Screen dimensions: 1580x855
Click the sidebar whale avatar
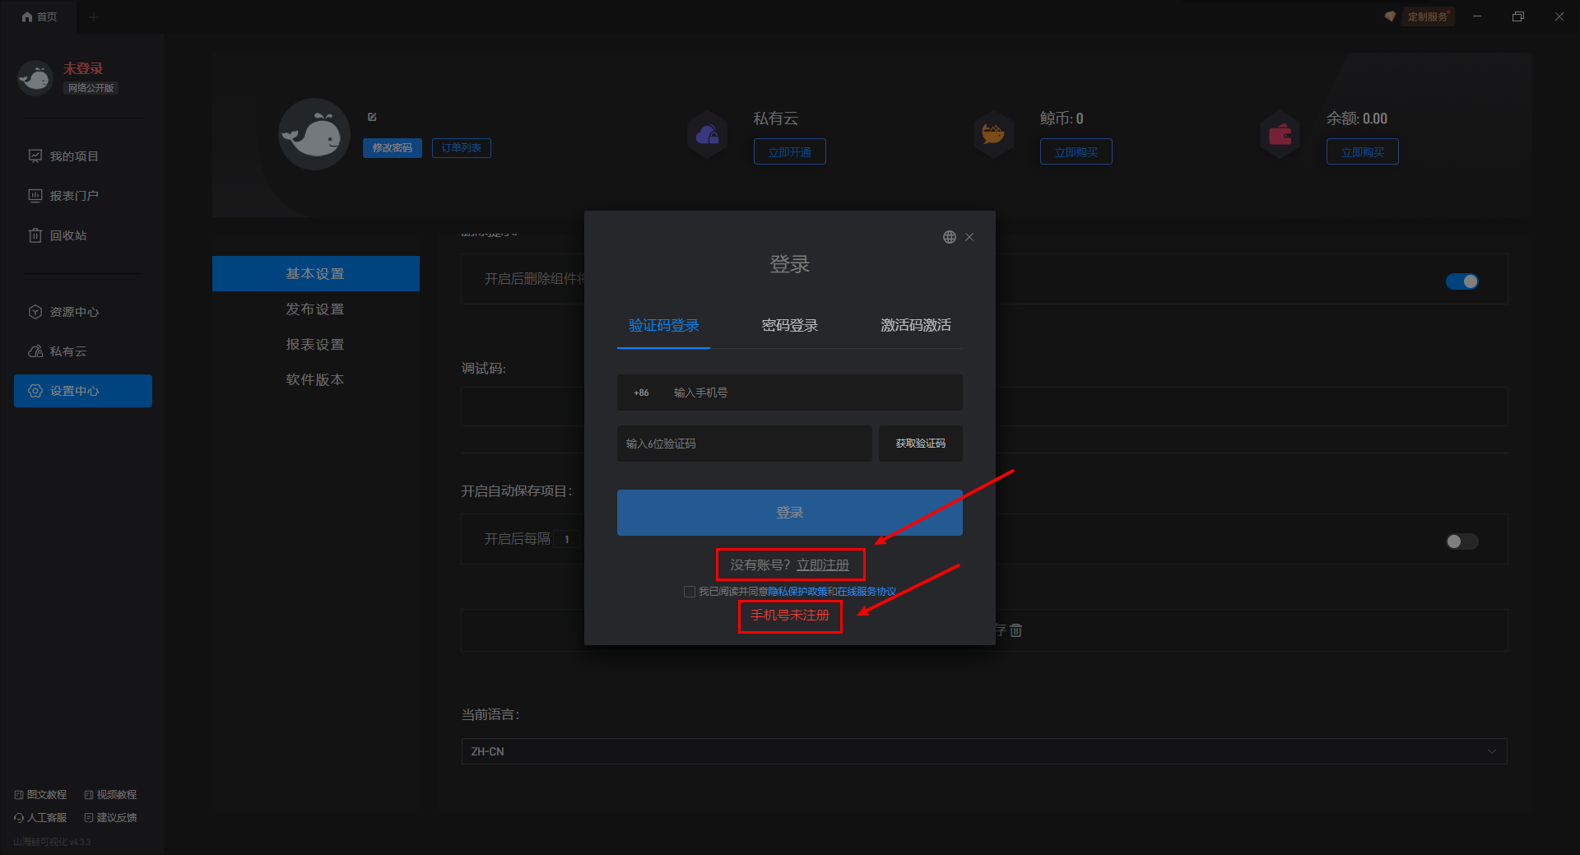point(35,78)
